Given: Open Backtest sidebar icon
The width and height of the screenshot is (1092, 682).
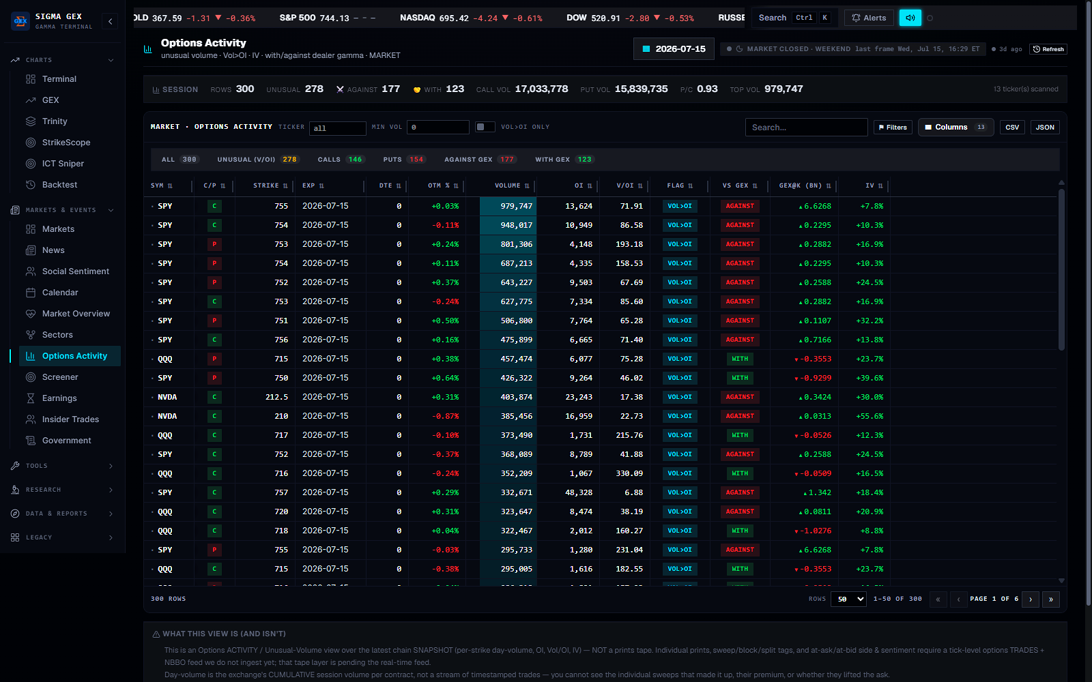Looking at the screenshot, I should (x=31, y=185).
